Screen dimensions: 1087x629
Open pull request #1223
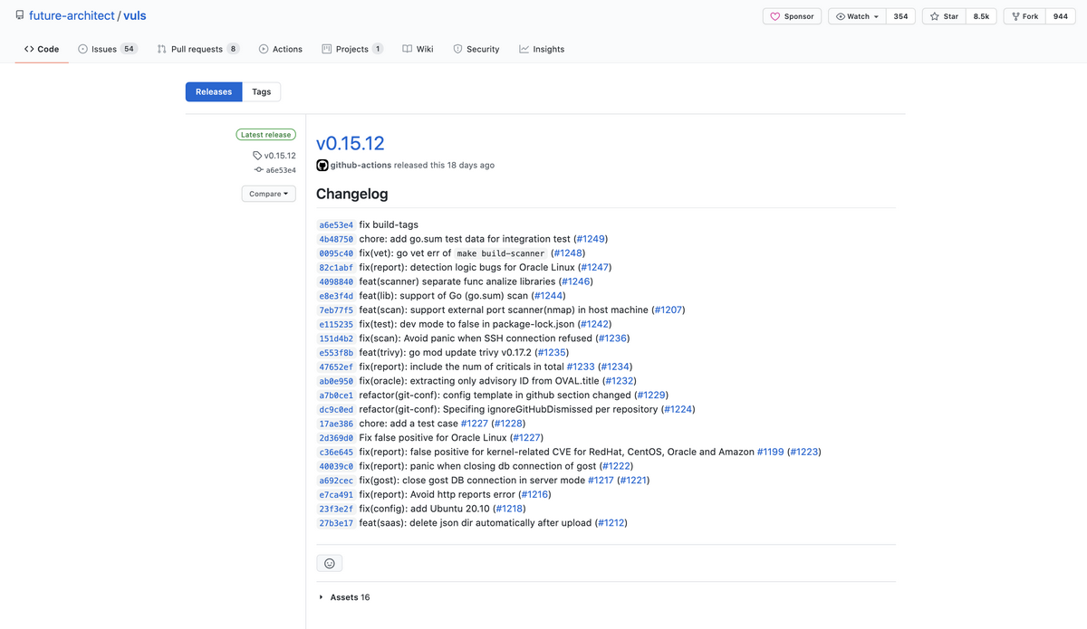803,452
